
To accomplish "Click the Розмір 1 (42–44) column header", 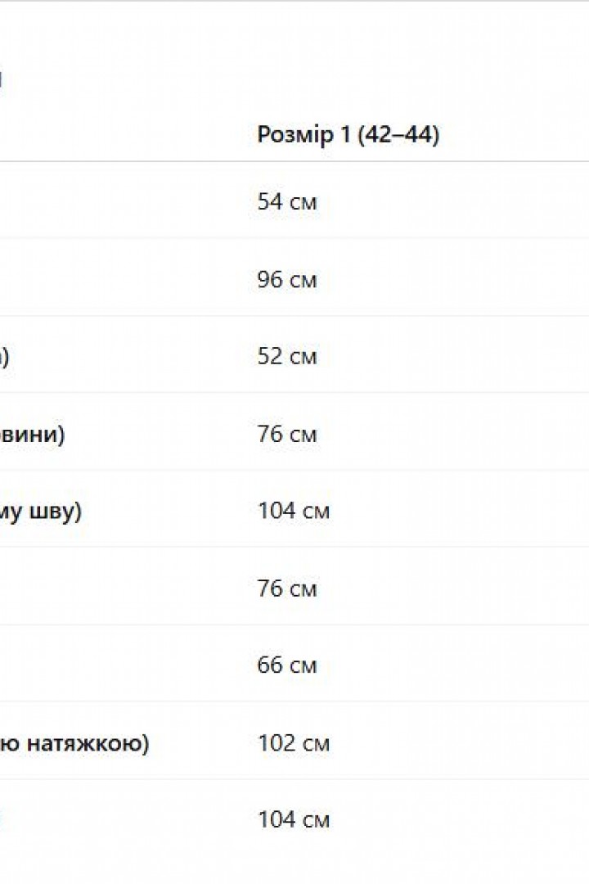I will [x=348, y=135].
